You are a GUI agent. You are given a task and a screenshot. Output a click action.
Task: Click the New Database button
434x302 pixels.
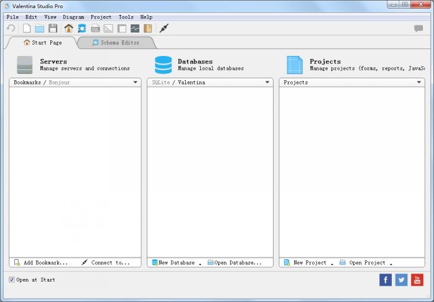click(x=173, y=262)
